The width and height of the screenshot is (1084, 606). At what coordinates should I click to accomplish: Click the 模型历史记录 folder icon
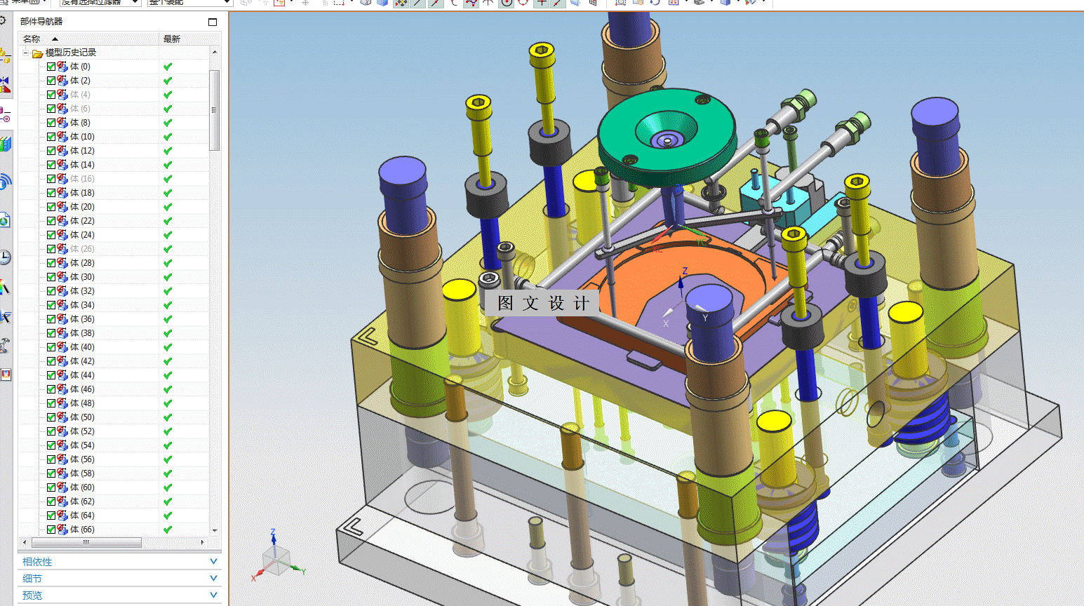[37, 53]
